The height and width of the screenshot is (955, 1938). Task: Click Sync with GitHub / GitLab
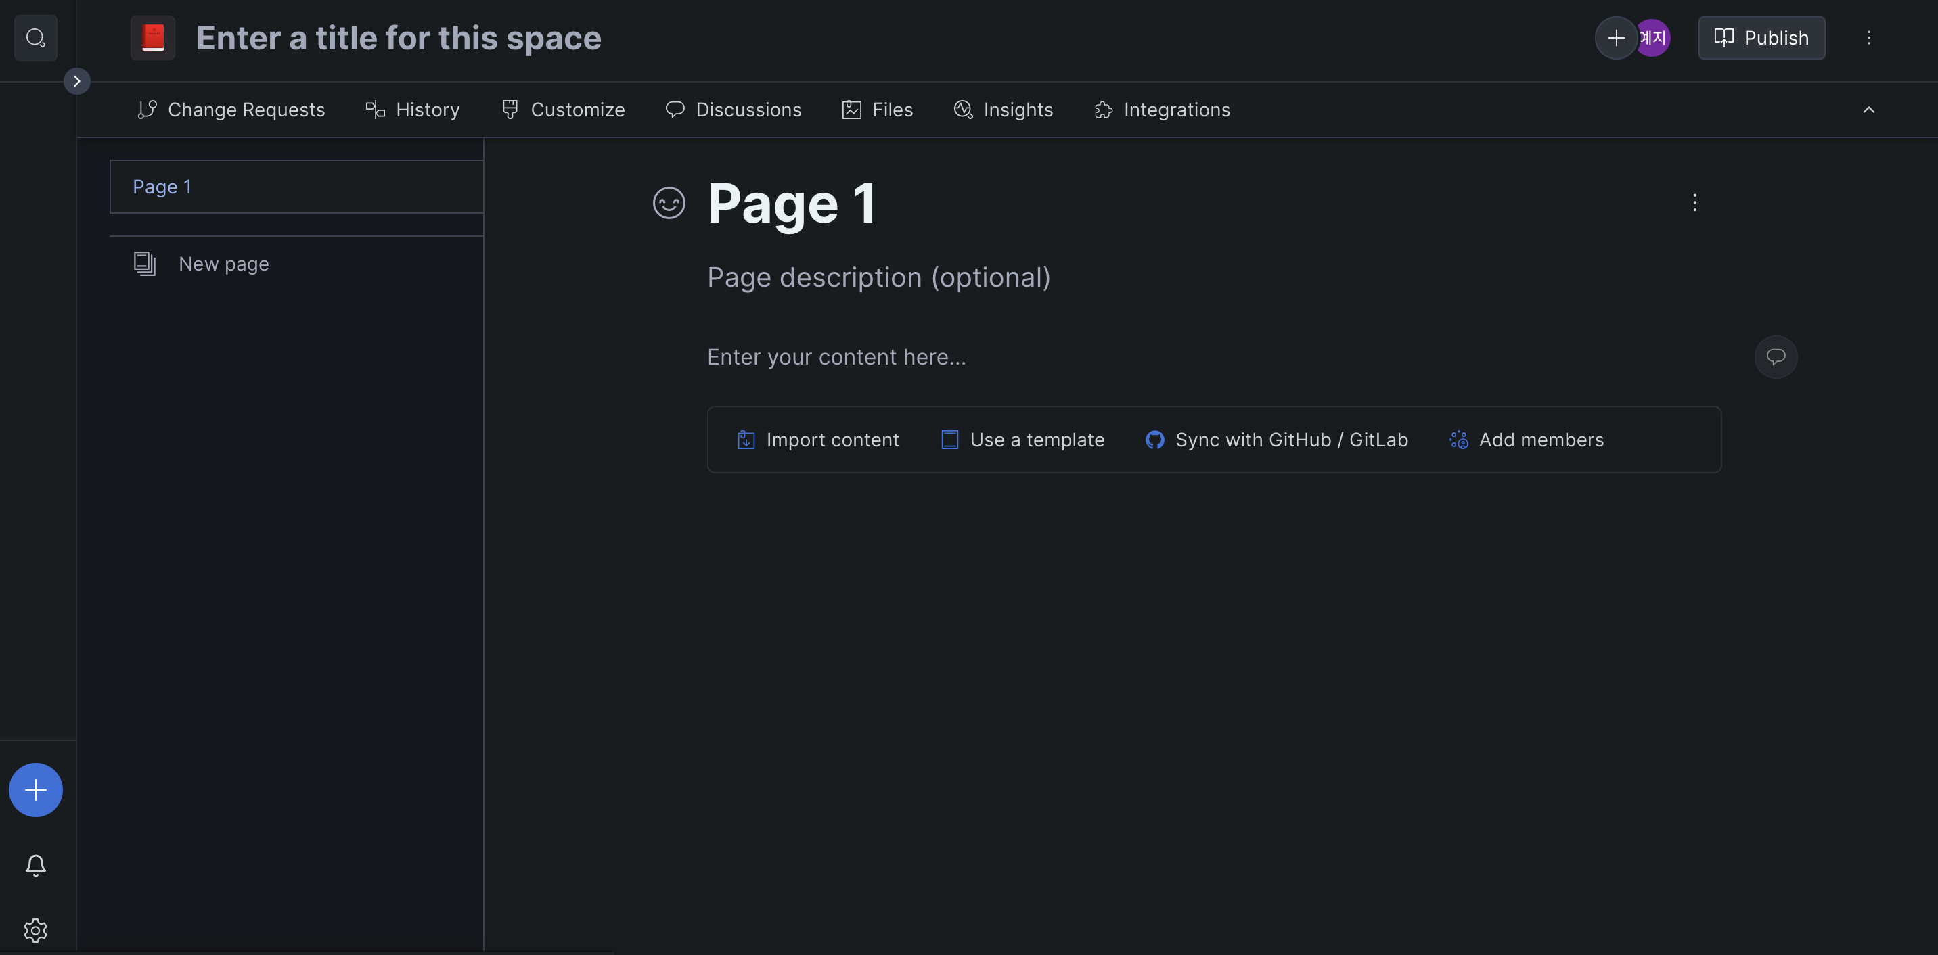coord(1276,440)
